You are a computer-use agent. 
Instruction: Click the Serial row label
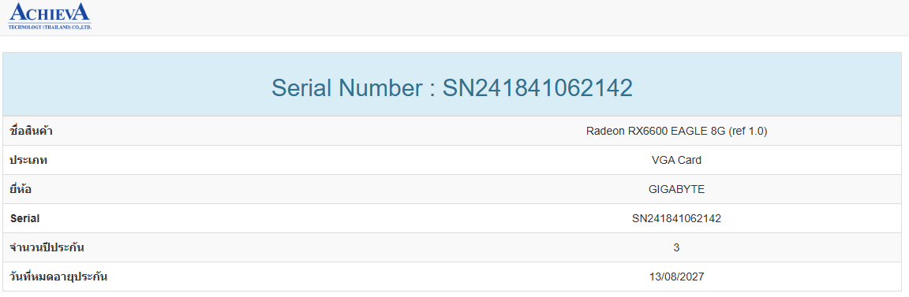[x=25, y=219]
